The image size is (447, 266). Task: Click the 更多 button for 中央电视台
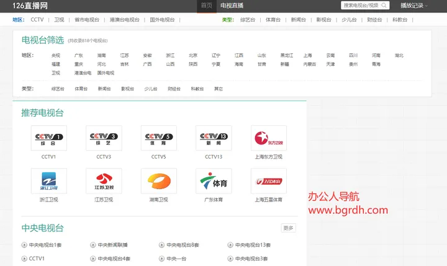click(x=289, y=228)
